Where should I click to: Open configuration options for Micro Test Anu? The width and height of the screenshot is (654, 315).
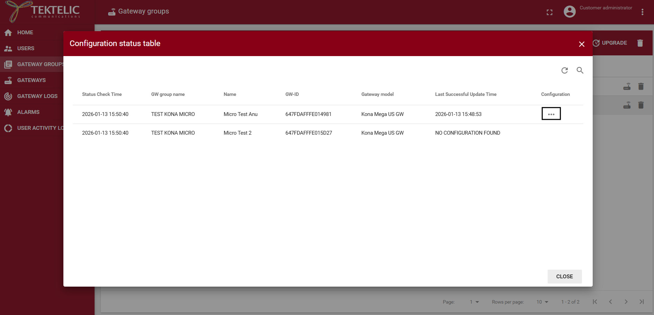[x=551, y=114]
